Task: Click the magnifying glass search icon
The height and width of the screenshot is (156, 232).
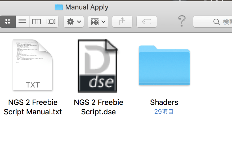Action: click(216, 22)
